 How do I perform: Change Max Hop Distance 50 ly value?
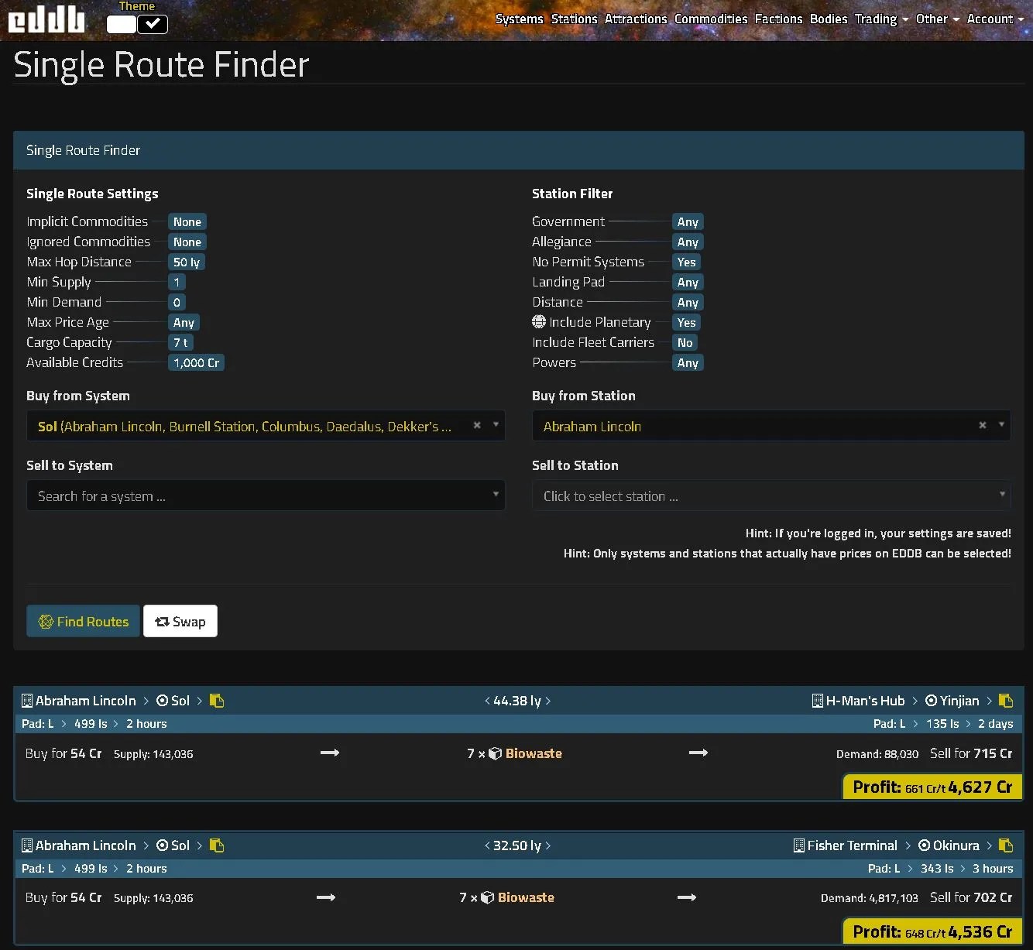coord(187,262)
